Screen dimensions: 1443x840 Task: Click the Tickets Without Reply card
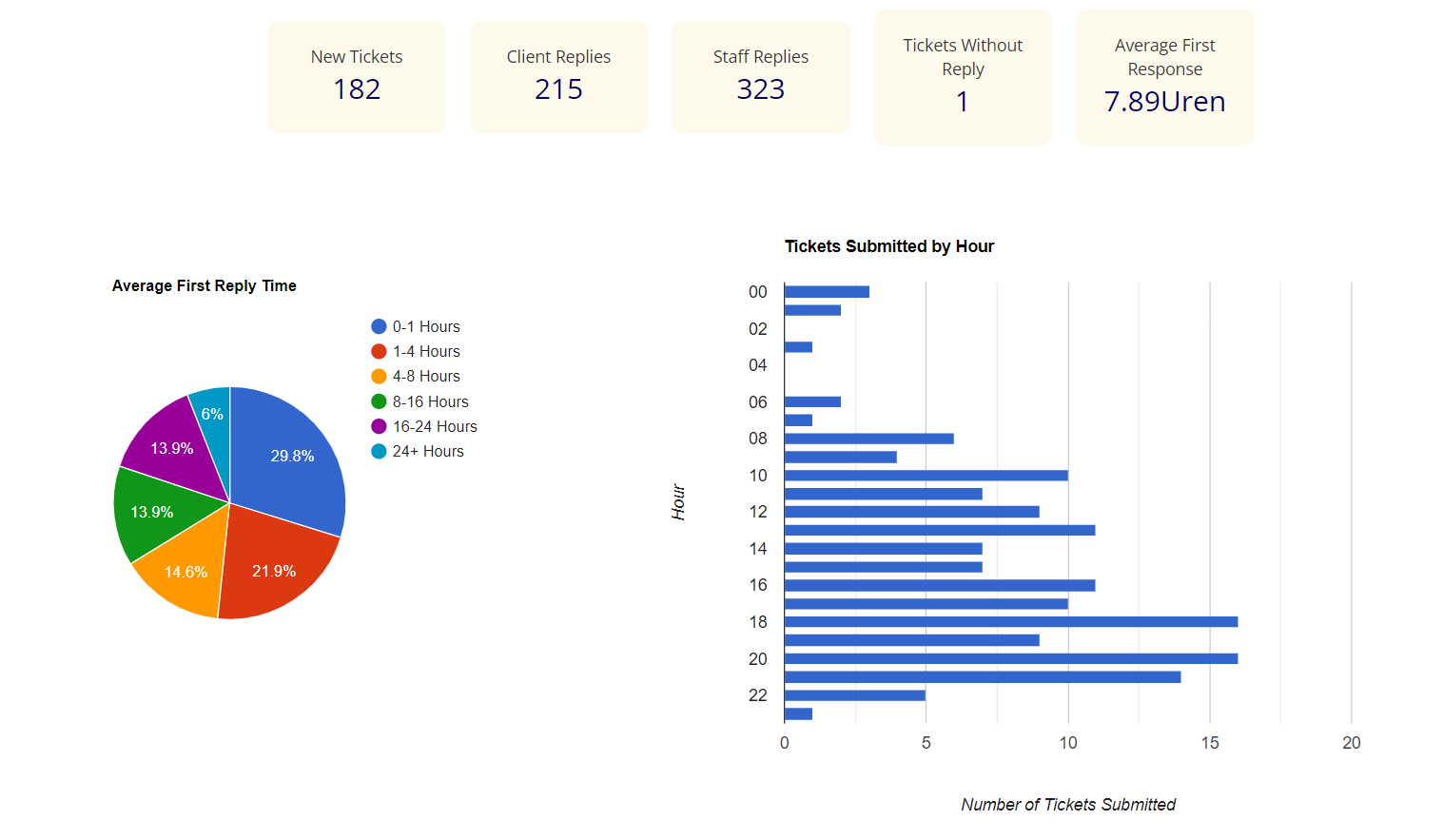point(963,77)
